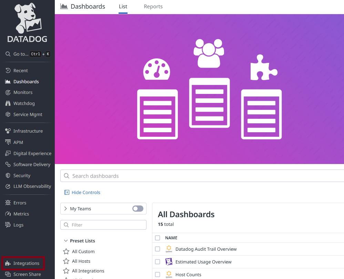Expand the My Teams chevron

pos(66,209)
